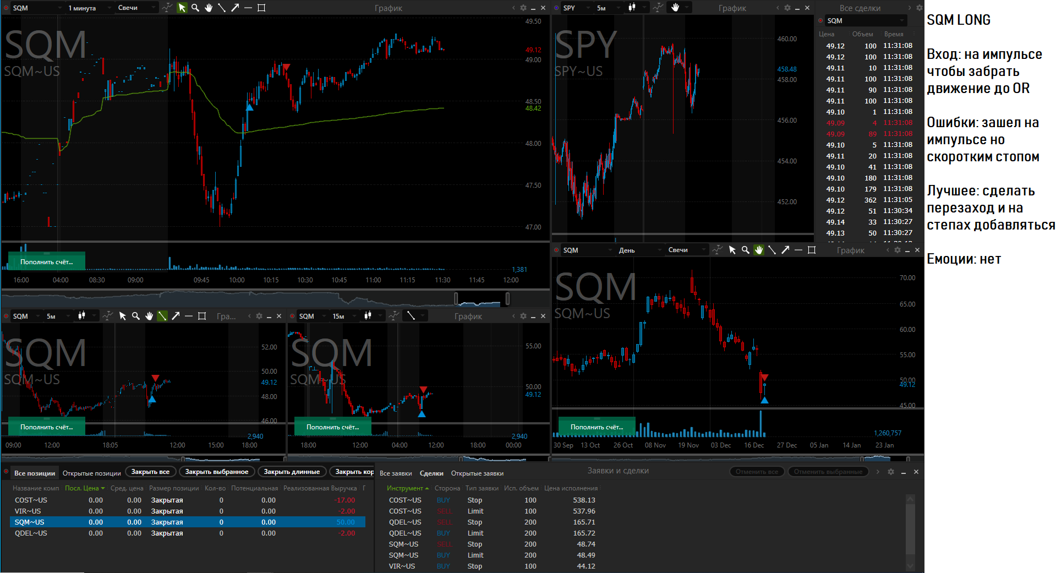Click 'Отменить все' button
Image resolution: width=1056 pixels, height=573 pixels.
tap(757, 472)
